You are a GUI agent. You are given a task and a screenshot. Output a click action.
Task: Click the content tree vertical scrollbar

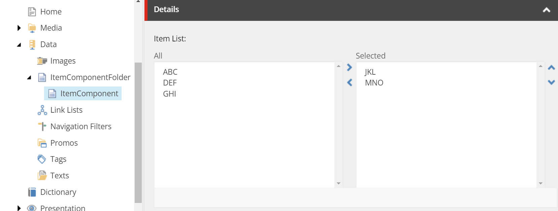138,133
